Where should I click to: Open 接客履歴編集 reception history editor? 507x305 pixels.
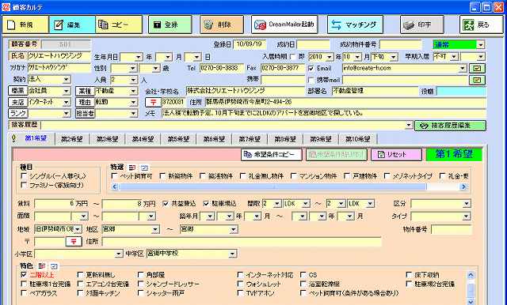(450, 126)
